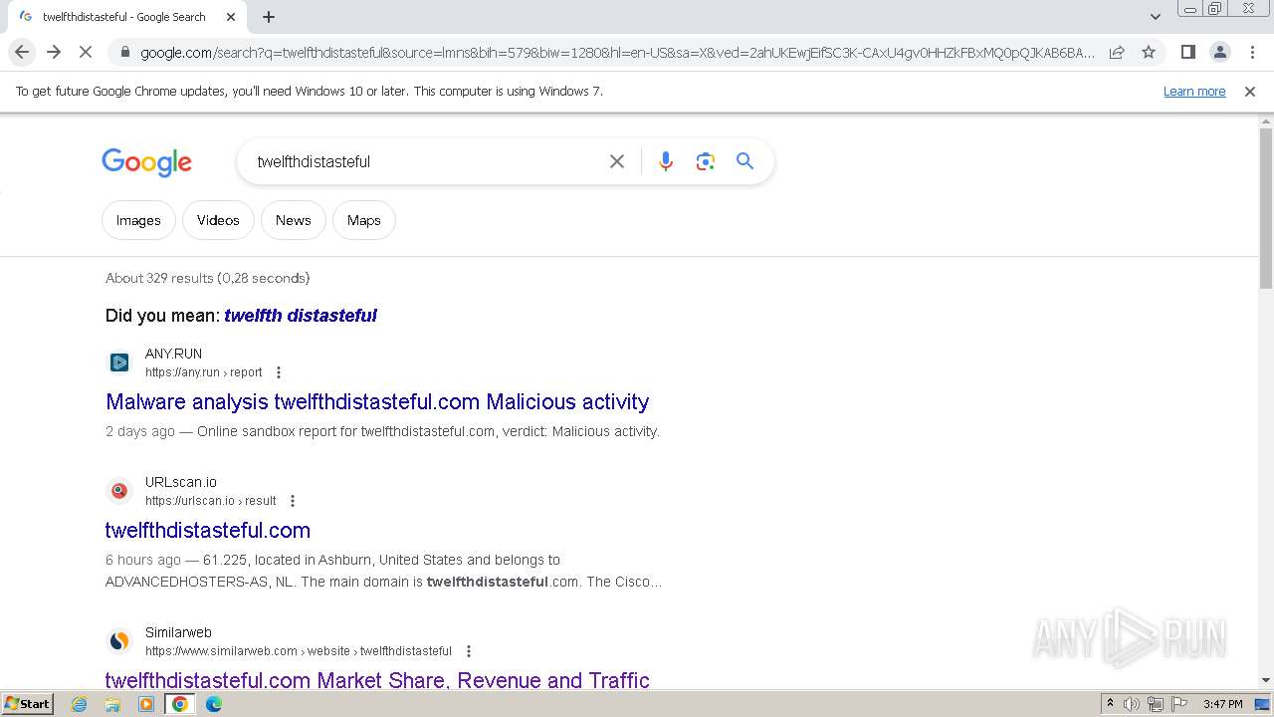Open the Learn more link

click(1194, 92)
